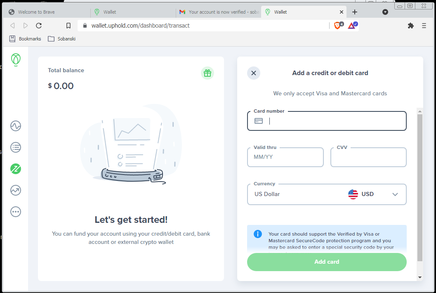Image resolution: width=436 pixels, height=293 pixels.
Task: Open the transactions list icon in sidebar
Action: pyautogui.click(x=16, y=147)
